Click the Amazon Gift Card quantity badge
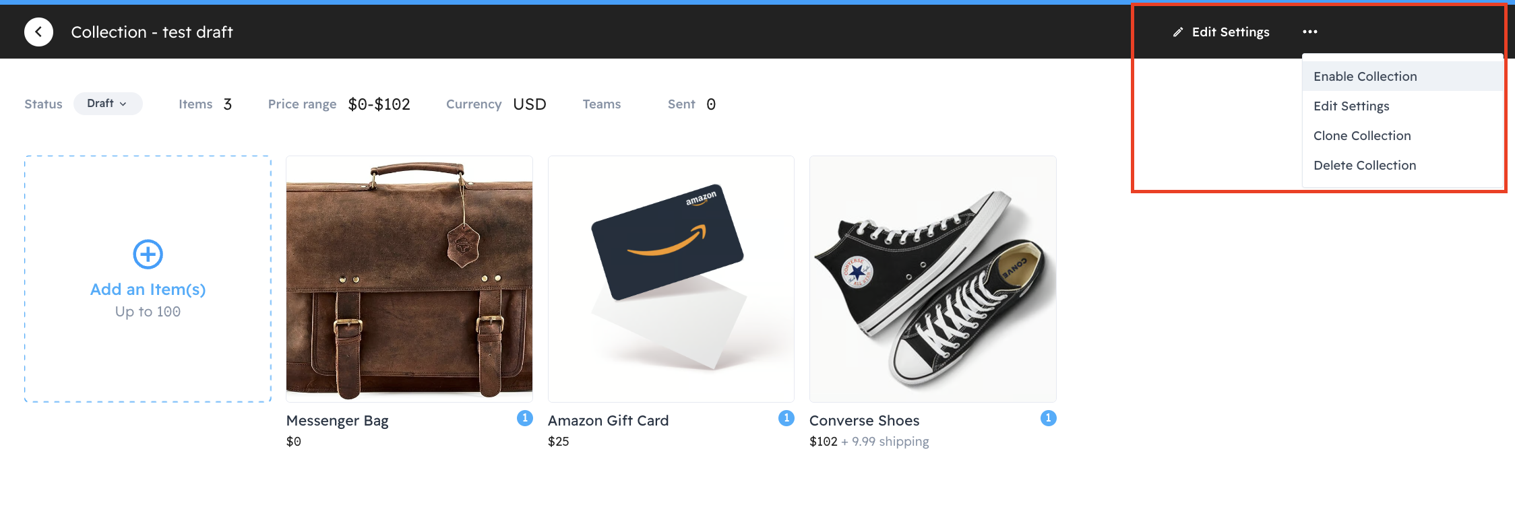This screenshot has height=505, width=1515. click(786, 418)
